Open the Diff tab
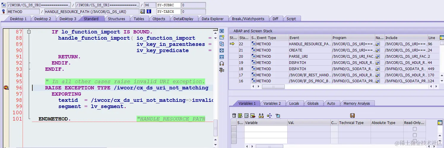Screen dimensions: 444x148 pyautogui.click(x=275, y=19)
